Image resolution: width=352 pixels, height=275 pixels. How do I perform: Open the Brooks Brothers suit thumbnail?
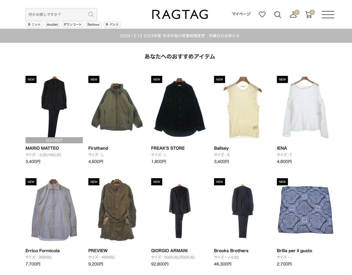(x=243, y=209)
